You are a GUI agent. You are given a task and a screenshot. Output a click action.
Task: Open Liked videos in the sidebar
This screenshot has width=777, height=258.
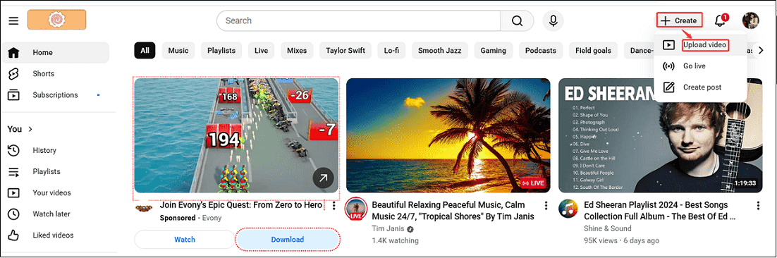55,235
